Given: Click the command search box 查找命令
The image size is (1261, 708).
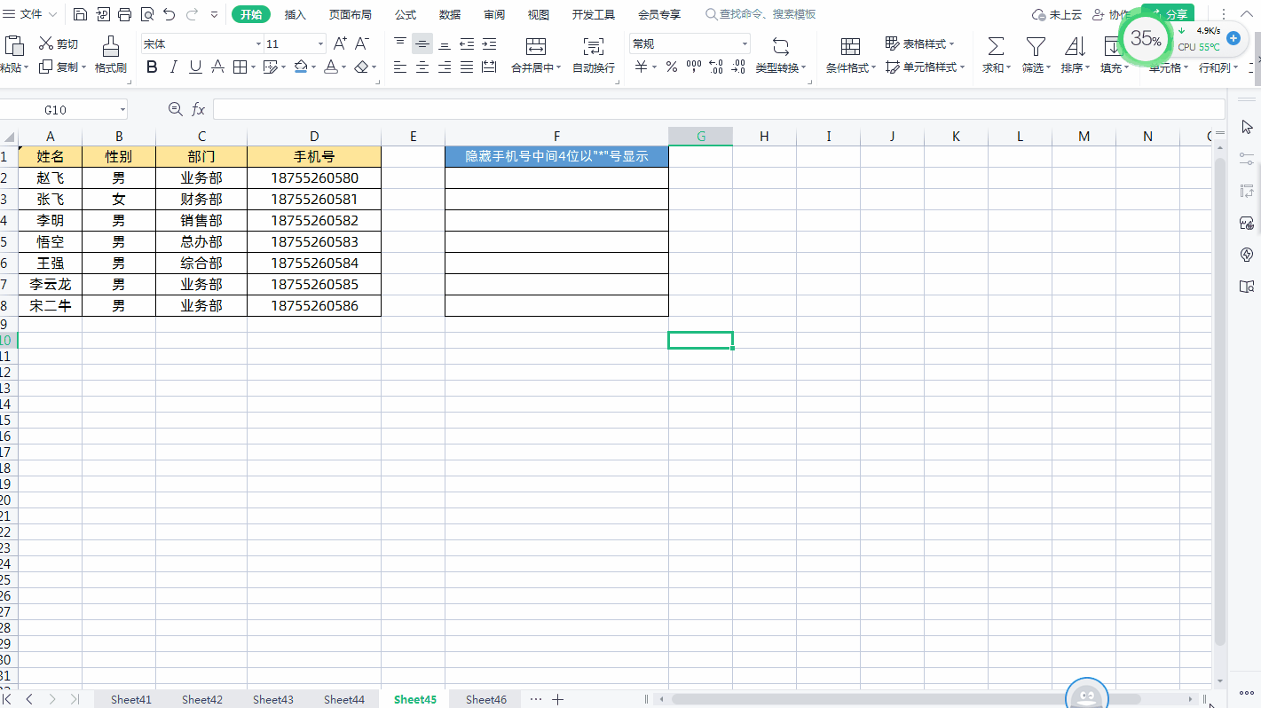Looking at the screenshot, I should point(761,14).
